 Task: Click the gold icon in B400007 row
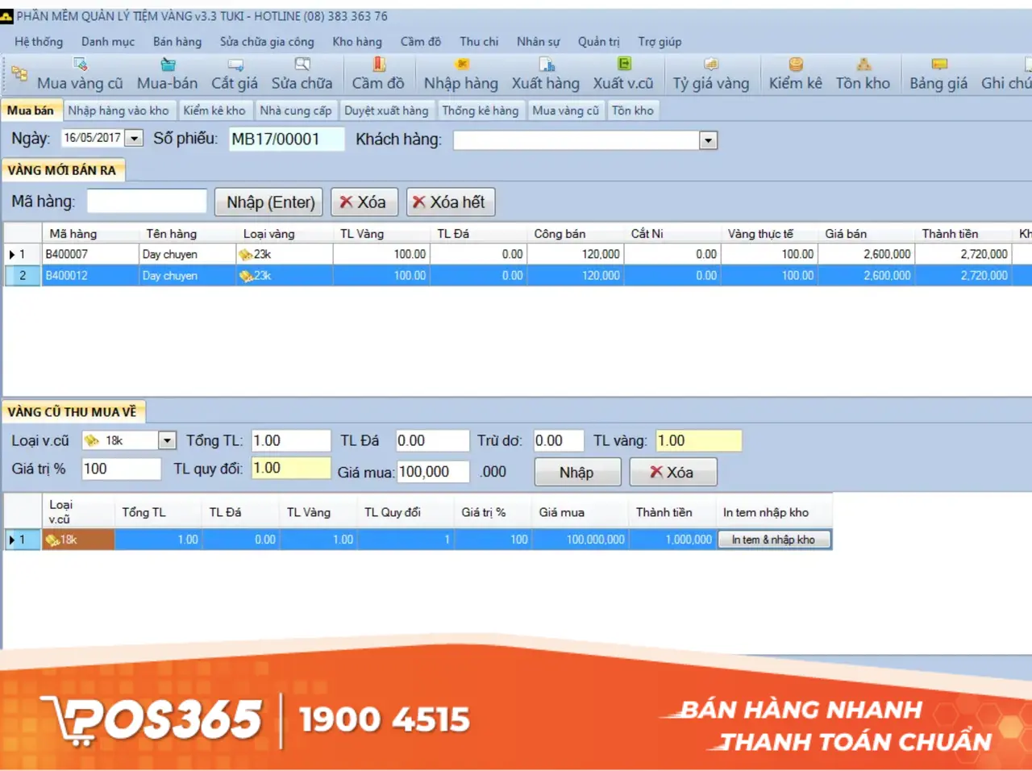[x=245, y=255]
